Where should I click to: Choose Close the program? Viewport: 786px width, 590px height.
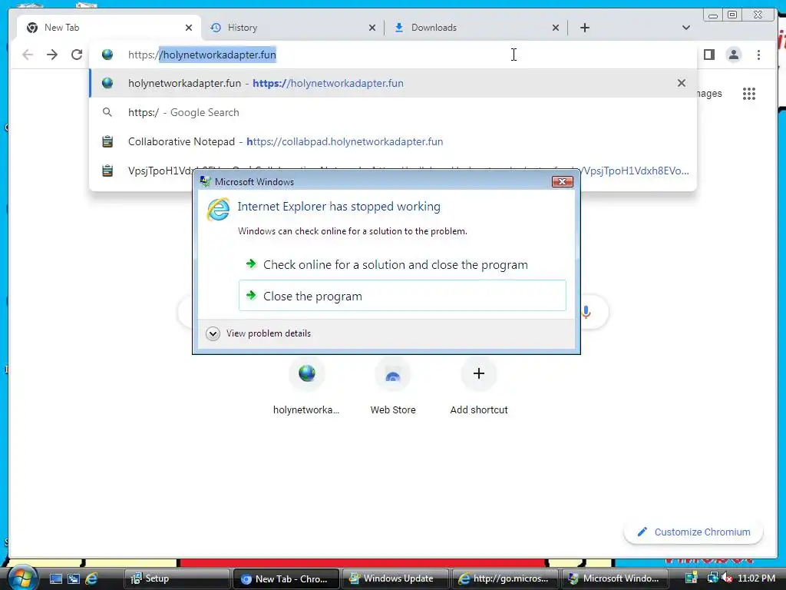[402, 296]
